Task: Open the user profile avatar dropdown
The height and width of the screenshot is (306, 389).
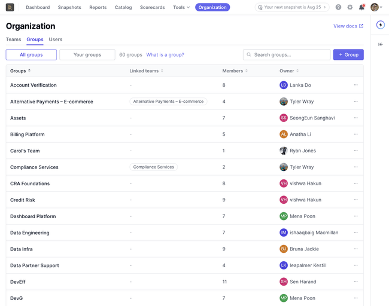Action: point(376,7)
